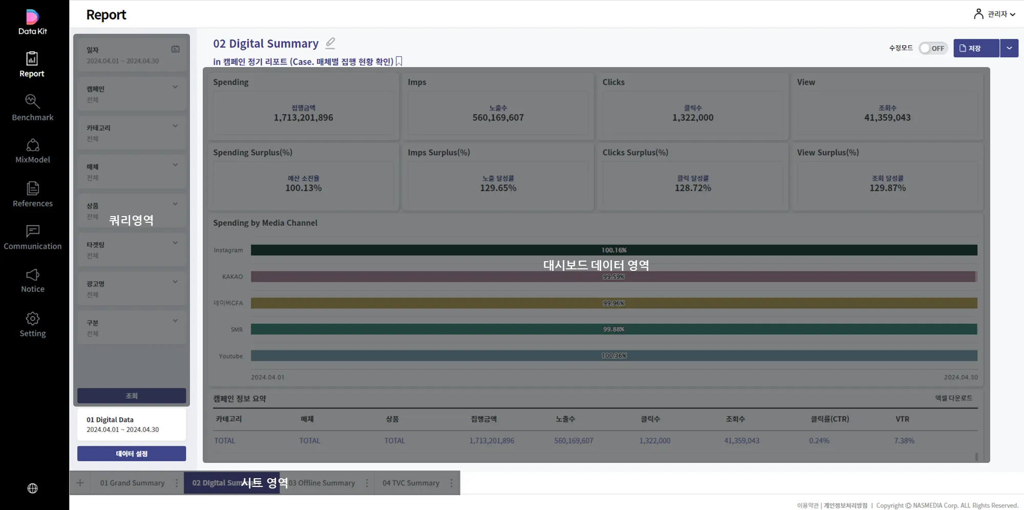Expand the 카테고리 filter dropdown
Image resolution: width=1024 pixels, height=510 pixels.
175,126
